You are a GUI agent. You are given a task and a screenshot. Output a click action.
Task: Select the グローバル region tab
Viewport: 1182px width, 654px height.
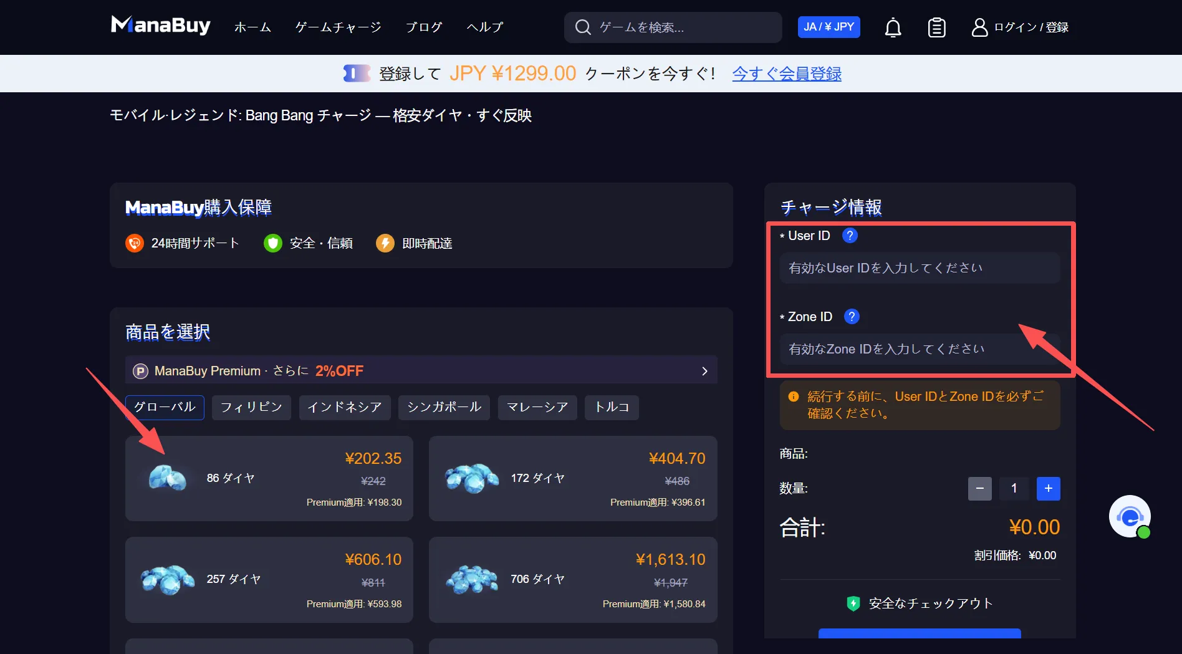pos(165,408)
